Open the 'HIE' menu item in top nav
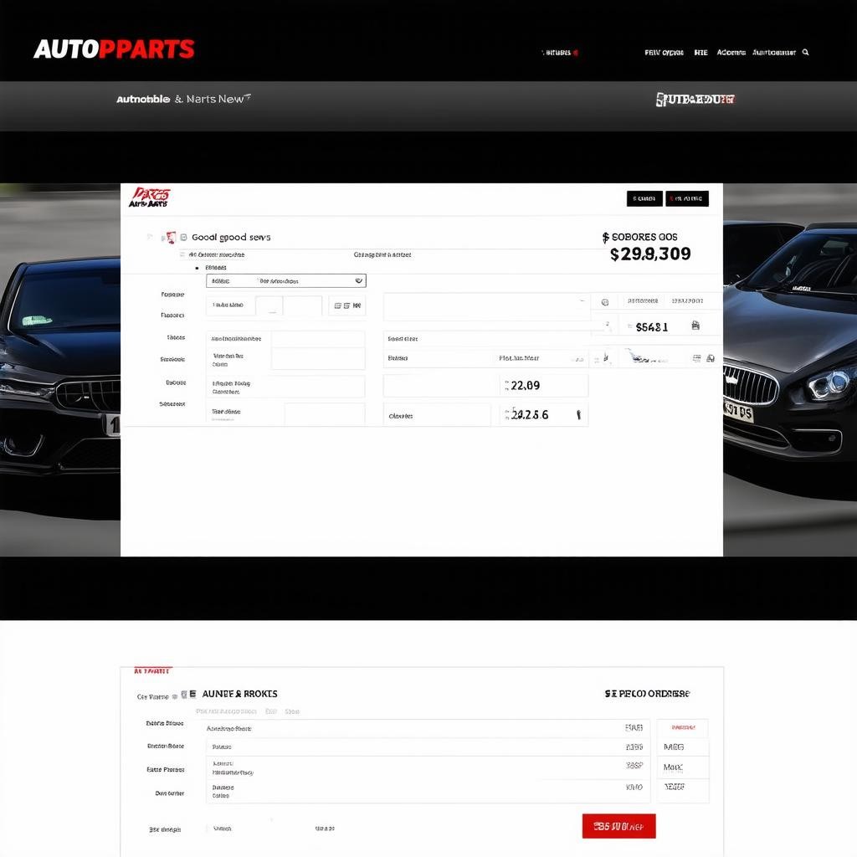Image resolution: width=857 pixels, height=857 pixels. pyautogui.click(x=700, y=52)
